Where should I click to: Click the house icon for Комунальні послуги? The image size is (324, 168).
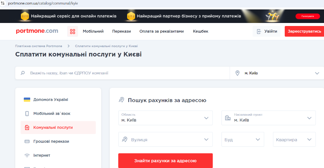point(27,127)
